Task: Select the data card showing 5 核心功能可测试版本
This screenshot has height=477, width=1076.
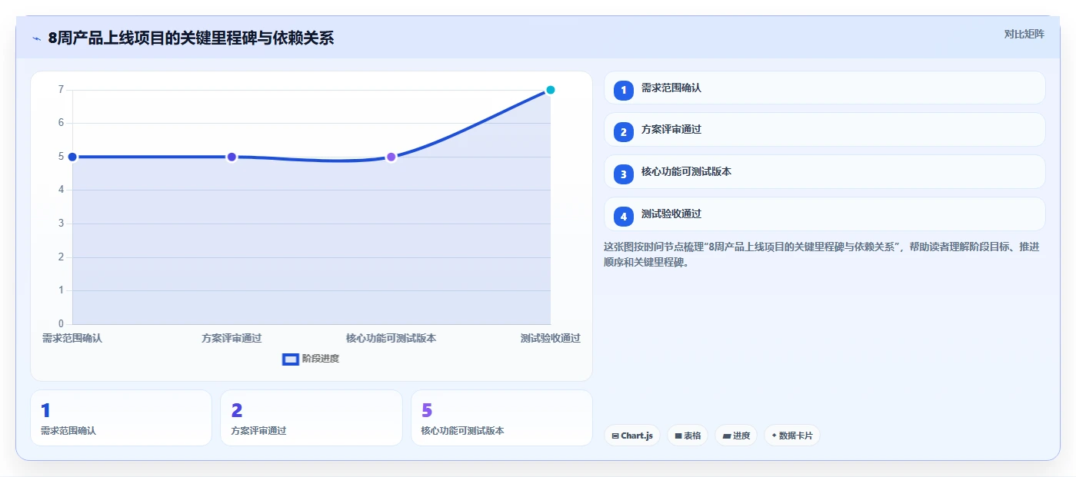Action: coord(501,418)
